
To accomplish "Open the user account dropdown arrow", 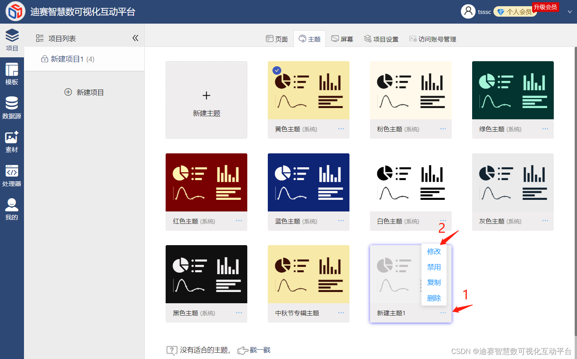I will [570, 12].
